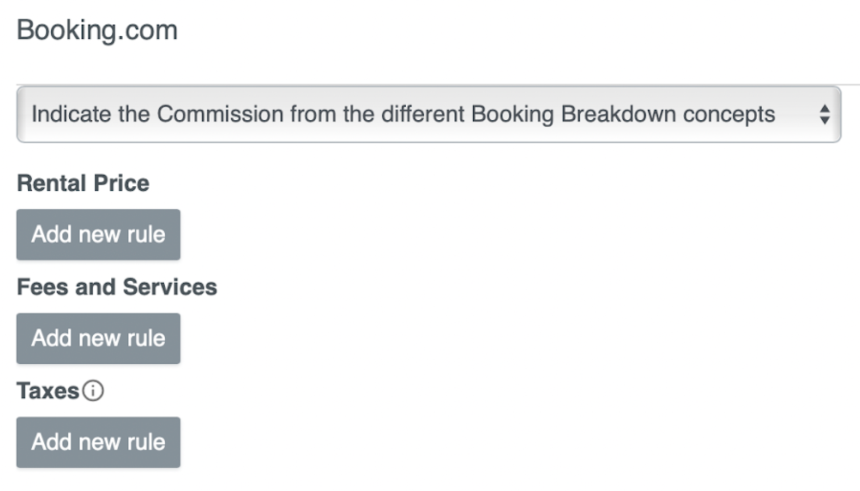Create a Taxes commission rule

[98, 443]
